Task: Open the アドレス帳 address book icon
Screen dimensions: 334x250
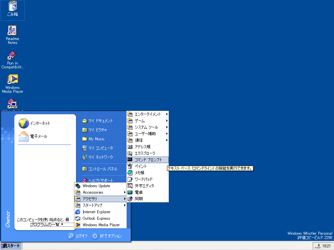Action: 130,147
